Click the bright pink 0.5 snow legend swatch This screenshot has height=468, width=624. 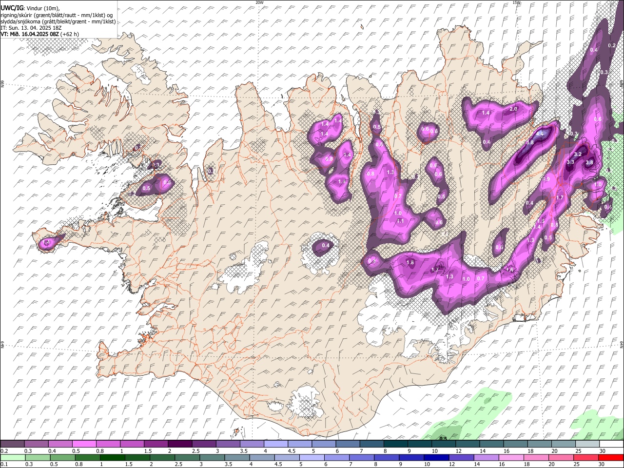(84, 444)
